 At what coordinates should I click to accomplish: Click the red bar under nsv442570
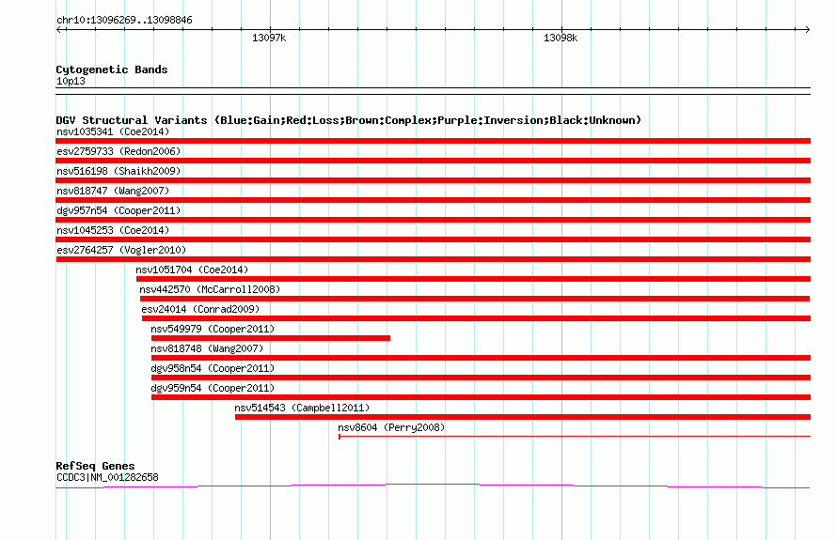click(x=475, y=299)
